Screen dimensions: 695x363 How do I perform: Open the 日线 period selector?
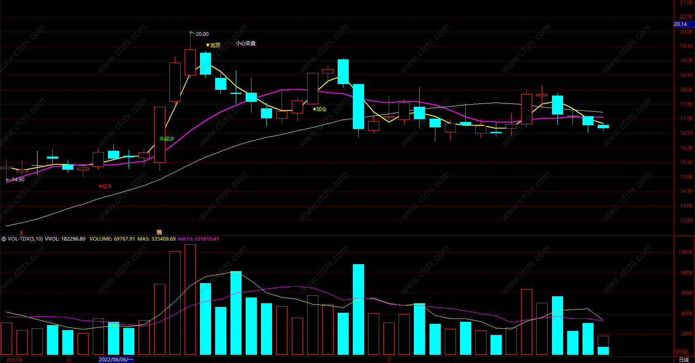coord(684,360)
